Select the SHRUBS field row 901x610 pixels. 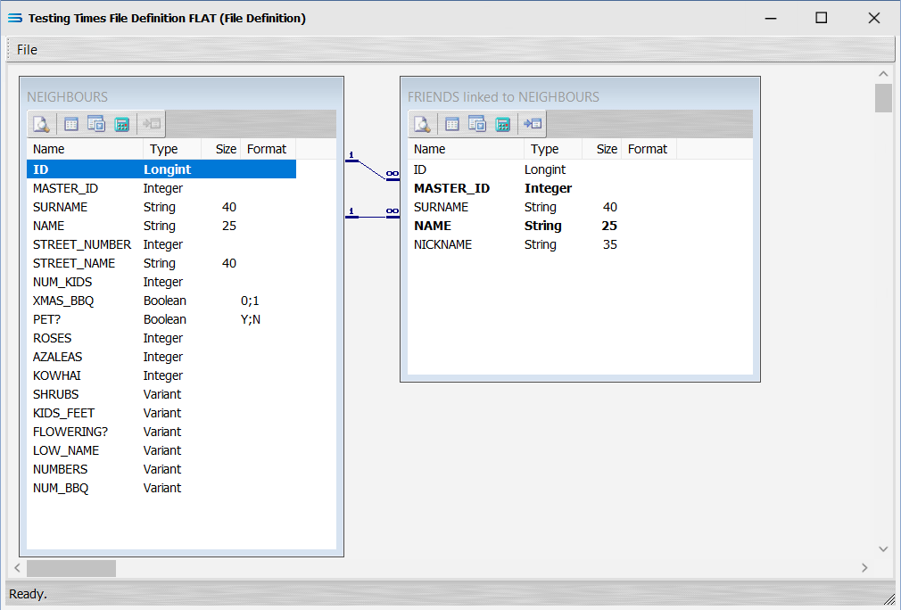coord(161,394)
